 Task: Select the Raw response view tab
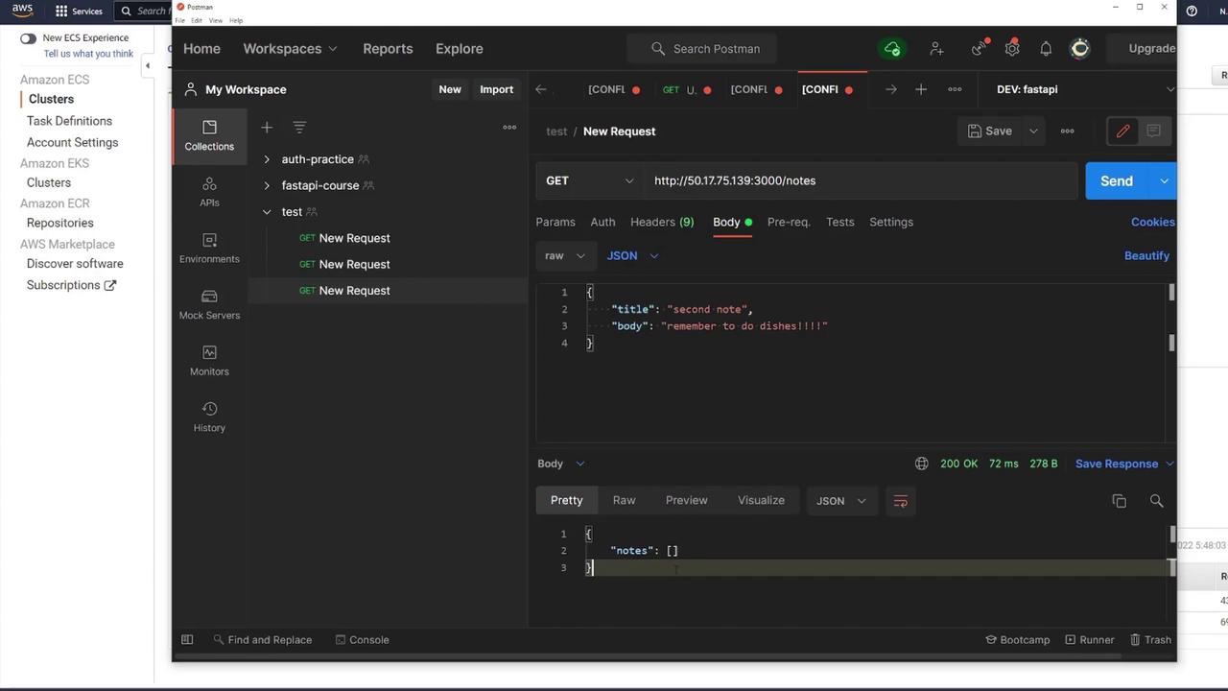click(x=624, y=500)
